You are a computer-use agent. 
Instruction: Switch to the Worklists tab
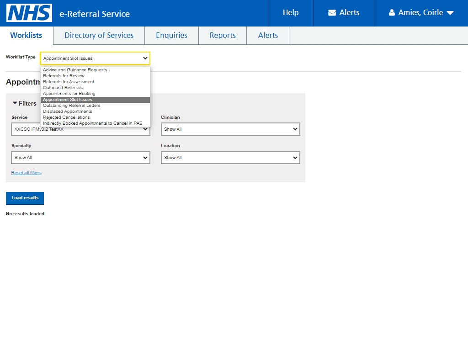click(x=26, y=35)
